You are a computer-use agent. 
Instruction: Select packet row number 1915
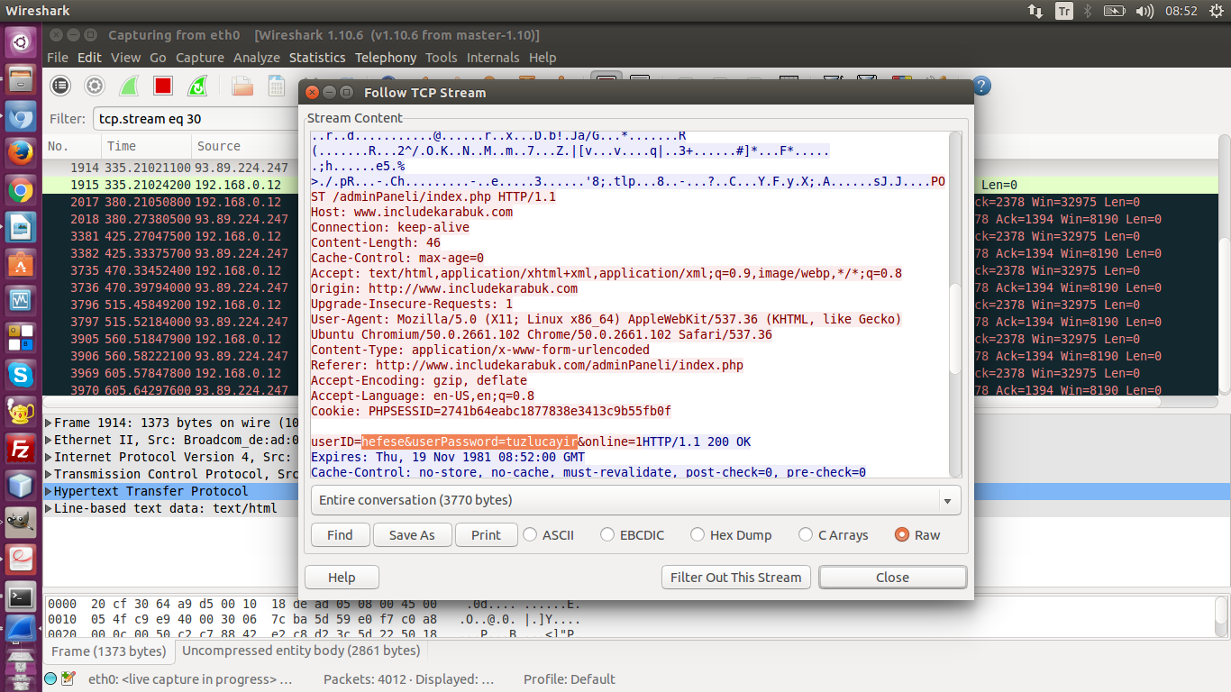pyautogui.click(x=171, y=185)
